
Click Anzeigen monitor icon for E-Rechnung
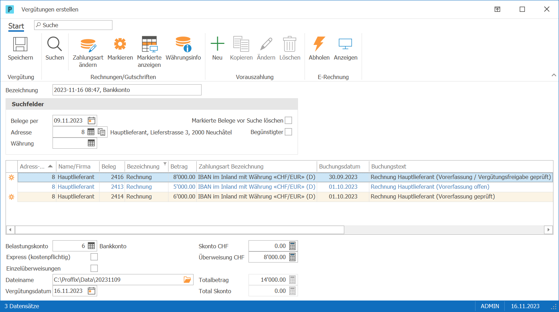(x=345, y=44)
